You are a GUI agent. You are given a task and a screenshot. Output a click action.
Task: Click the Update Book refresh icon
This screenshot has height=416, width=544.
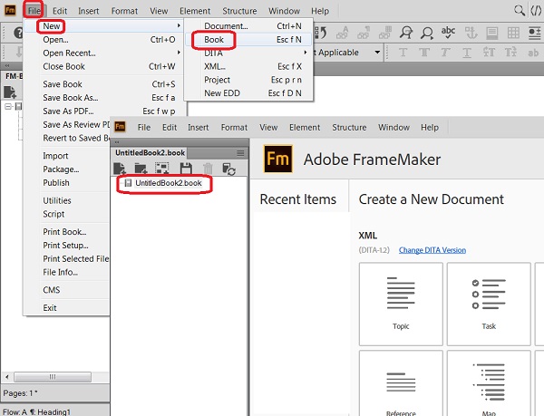pyautogui.click(x=229, y=169)
